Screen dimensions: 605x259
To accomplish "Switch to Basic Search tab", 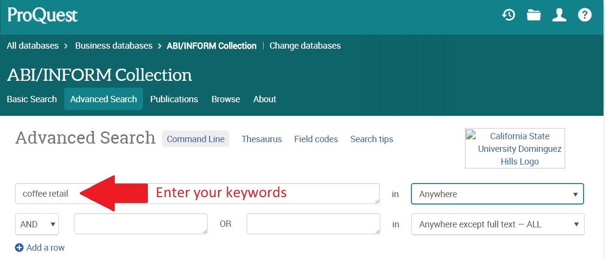I will coord(32,99).
